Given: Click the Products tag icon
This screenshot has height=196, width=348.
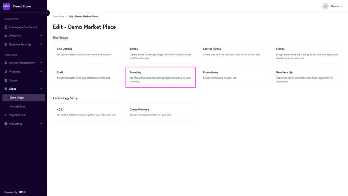Looking at the screenshot, I should coord(6,72).
